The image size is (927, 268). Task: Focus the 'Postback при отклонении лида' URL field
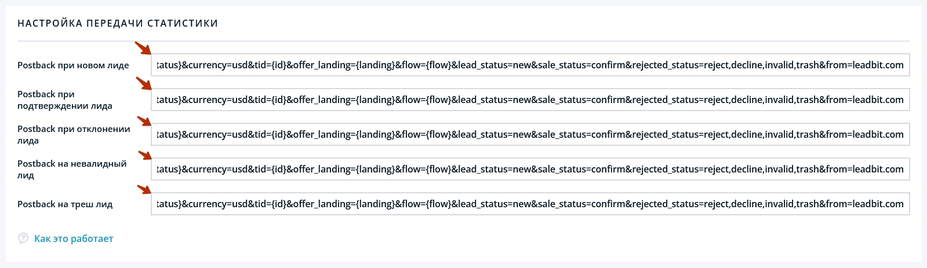530,134
